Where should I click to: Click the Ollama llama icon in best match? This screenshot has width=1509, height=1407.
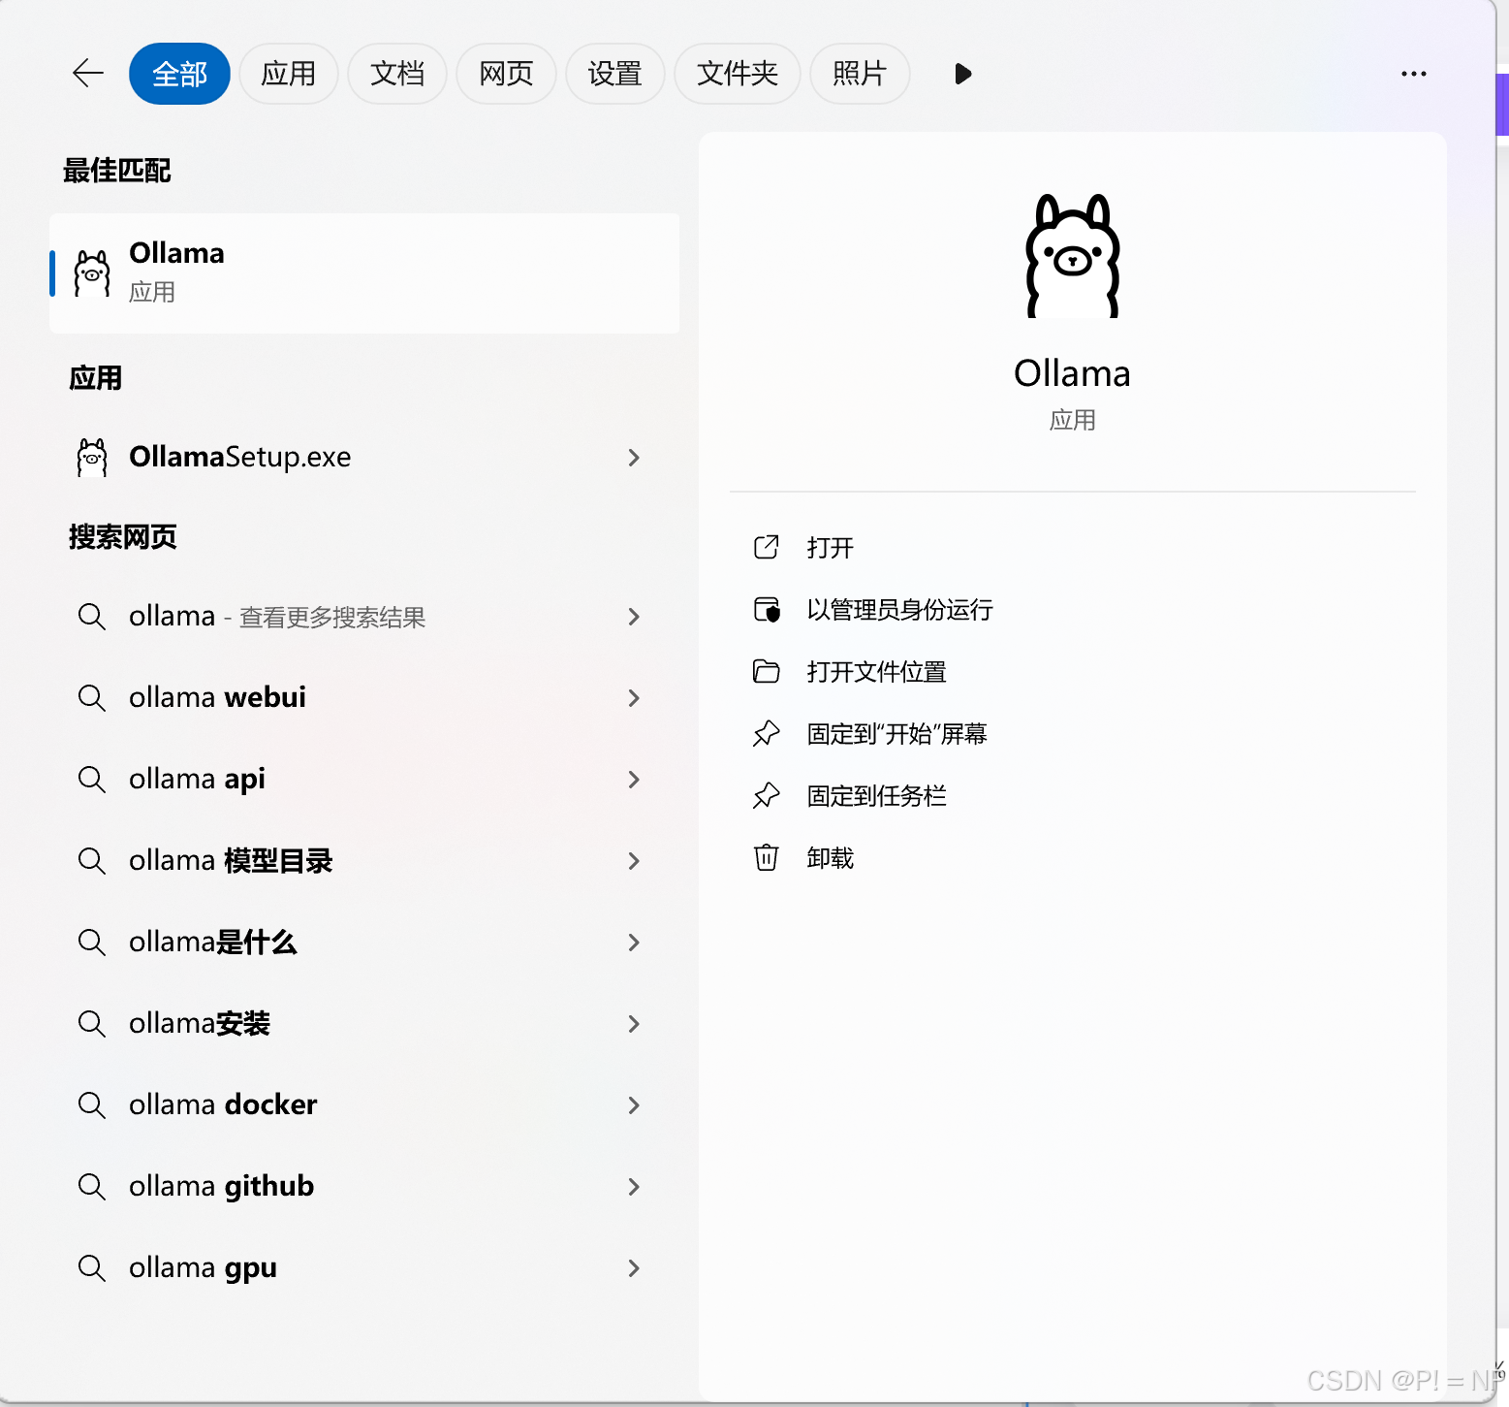92,272
